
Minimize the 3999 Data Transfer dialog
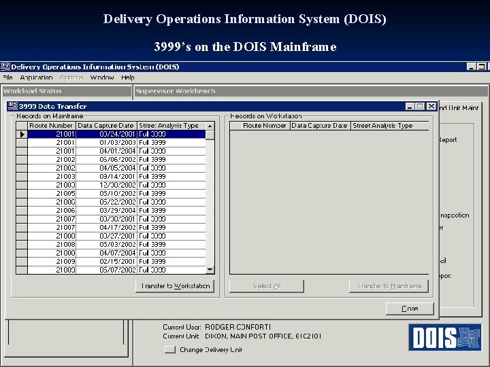tap(410, 107)
